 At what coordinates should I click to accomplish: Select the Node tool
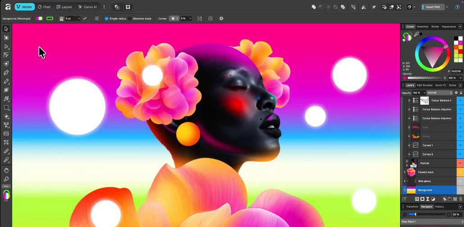[x=6, y=46]
